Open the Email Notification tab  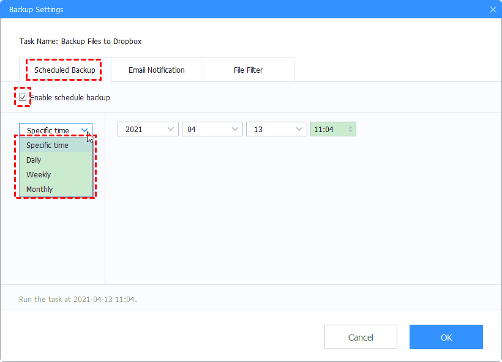coord(157,70)
